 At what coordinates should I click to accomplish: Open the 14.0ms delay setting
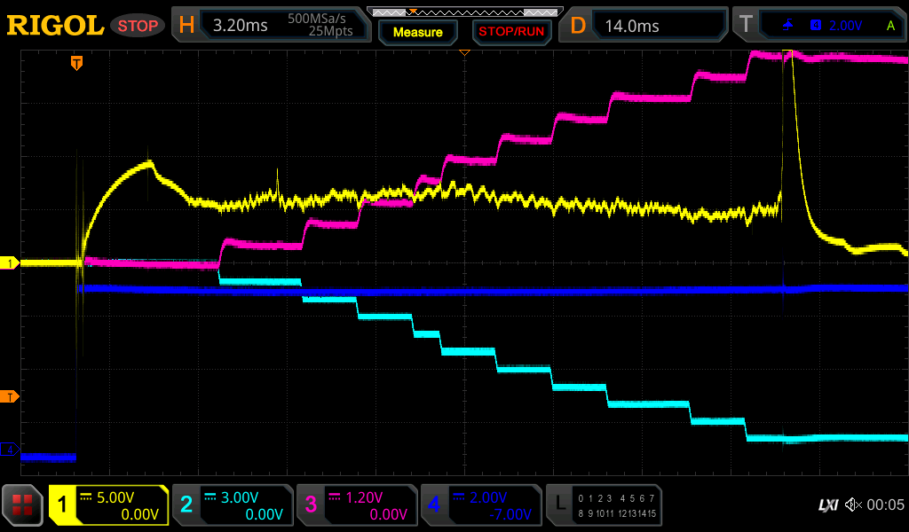(x=632, y=26)
